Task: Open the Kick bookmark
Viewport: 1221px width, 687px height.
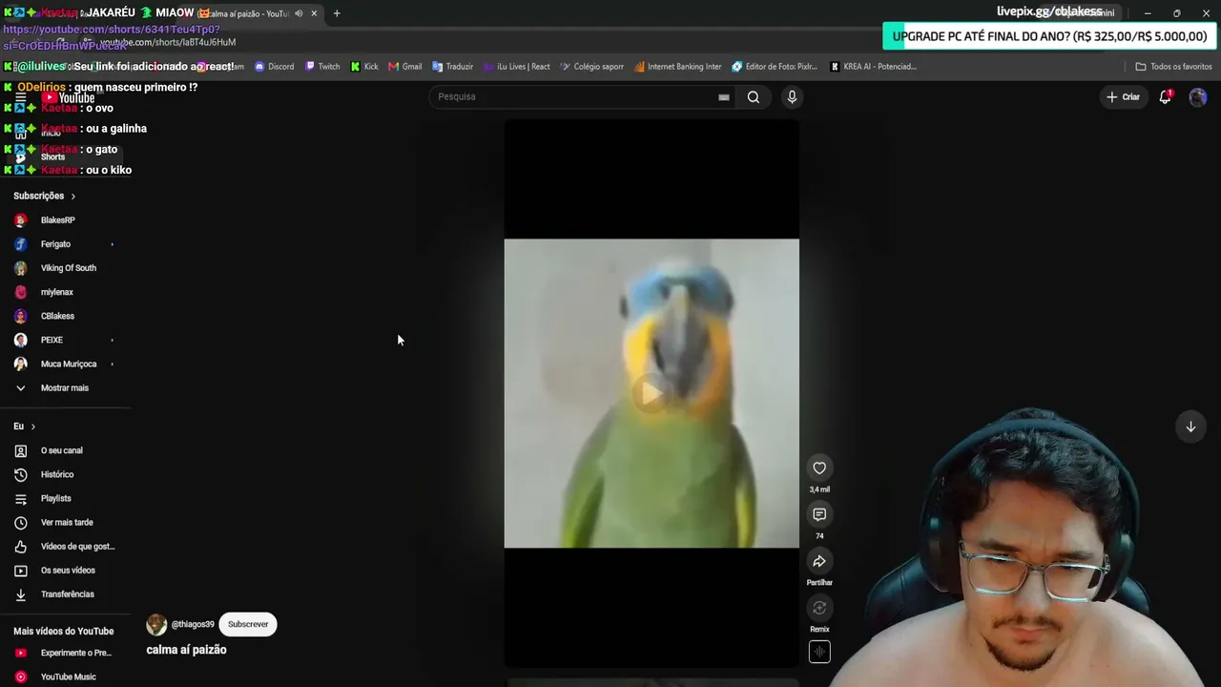Action: [x=364, y=67]
